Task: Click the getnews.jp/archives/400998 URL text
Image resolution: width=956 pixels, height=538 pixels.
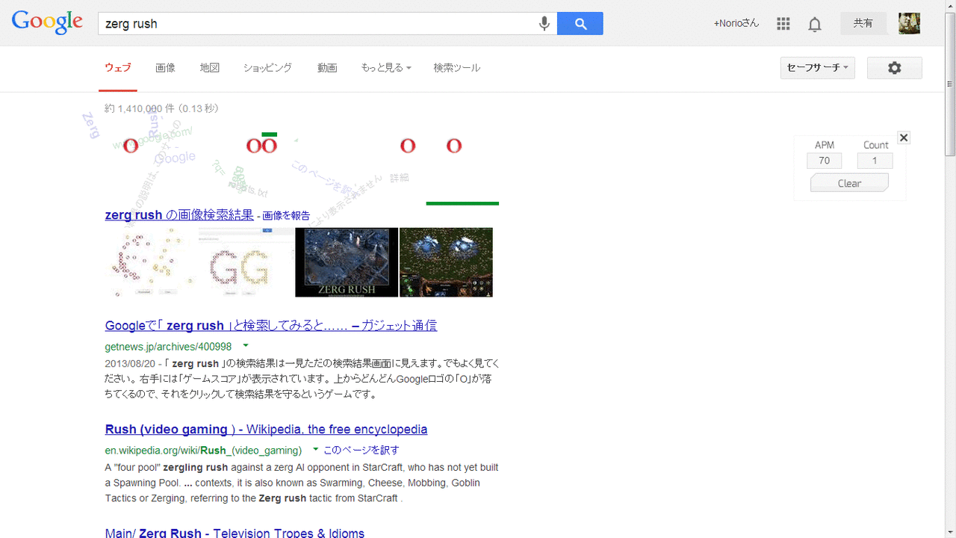Action: 168,347
